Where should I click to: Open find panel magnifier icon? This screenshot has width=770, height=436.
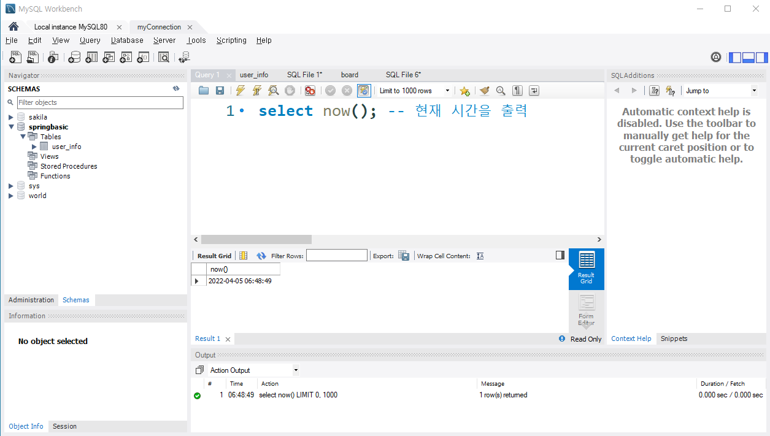pyautogui.click(x=501, y=91)
